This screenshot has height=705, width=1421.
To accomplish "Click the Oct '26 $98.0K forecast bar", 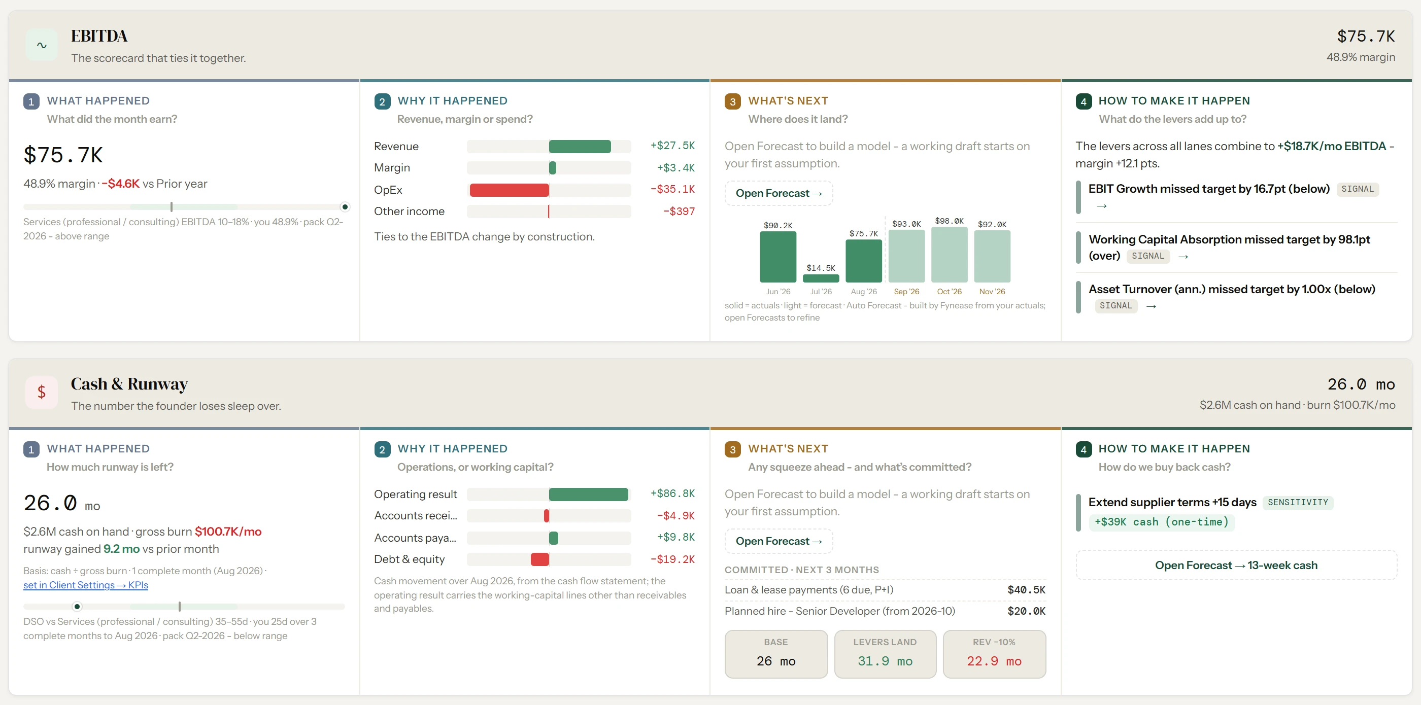I will (x=950, y=255).
